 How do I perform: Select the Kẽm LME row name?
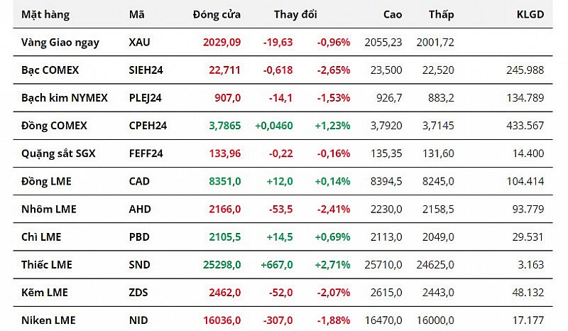click(x=44, y=292)
